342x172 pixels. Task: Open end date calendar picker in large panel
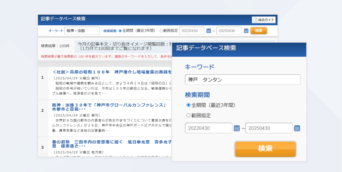pos(297,128)
